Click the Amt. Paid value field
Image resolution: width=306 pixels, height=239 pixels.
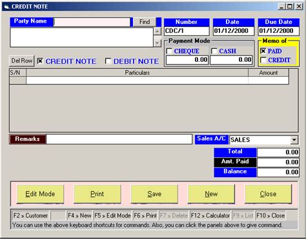coord(278,162)
